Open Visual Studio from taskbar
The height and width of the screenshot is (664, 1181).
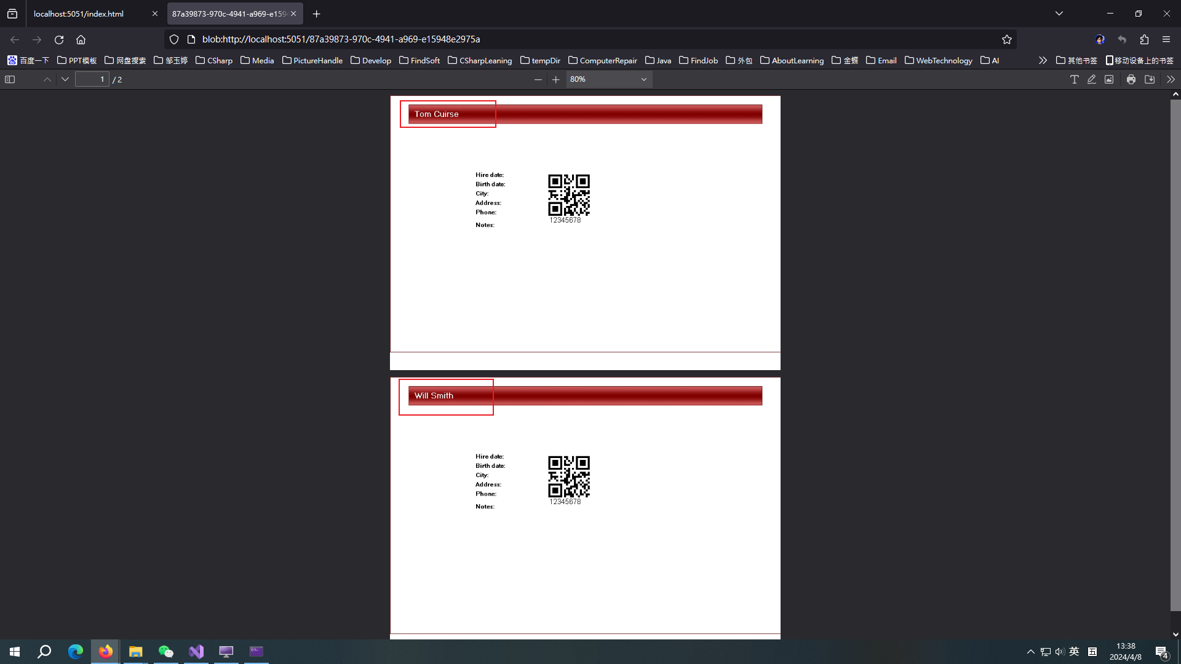pos(196,652)
